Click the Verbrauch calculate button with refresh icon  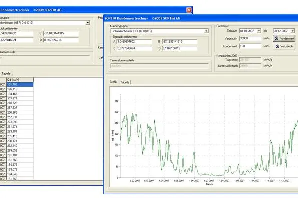pyautogui.click(x=284, y=46)
